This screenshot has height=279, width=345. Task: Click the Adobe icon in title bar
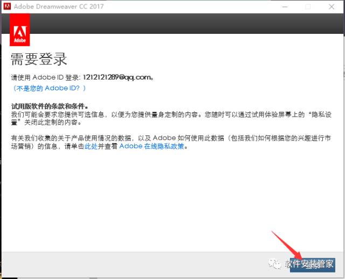coord(7,6)
